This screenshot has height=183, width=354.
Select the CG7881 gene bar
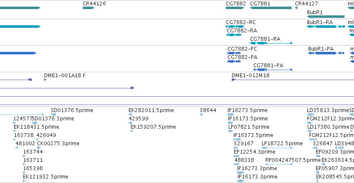coord(271,8)
